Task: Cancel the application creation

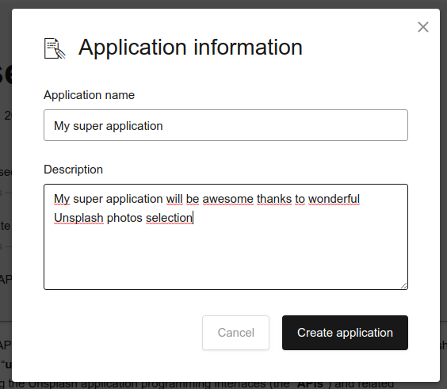Action: (x=235, y=333)
